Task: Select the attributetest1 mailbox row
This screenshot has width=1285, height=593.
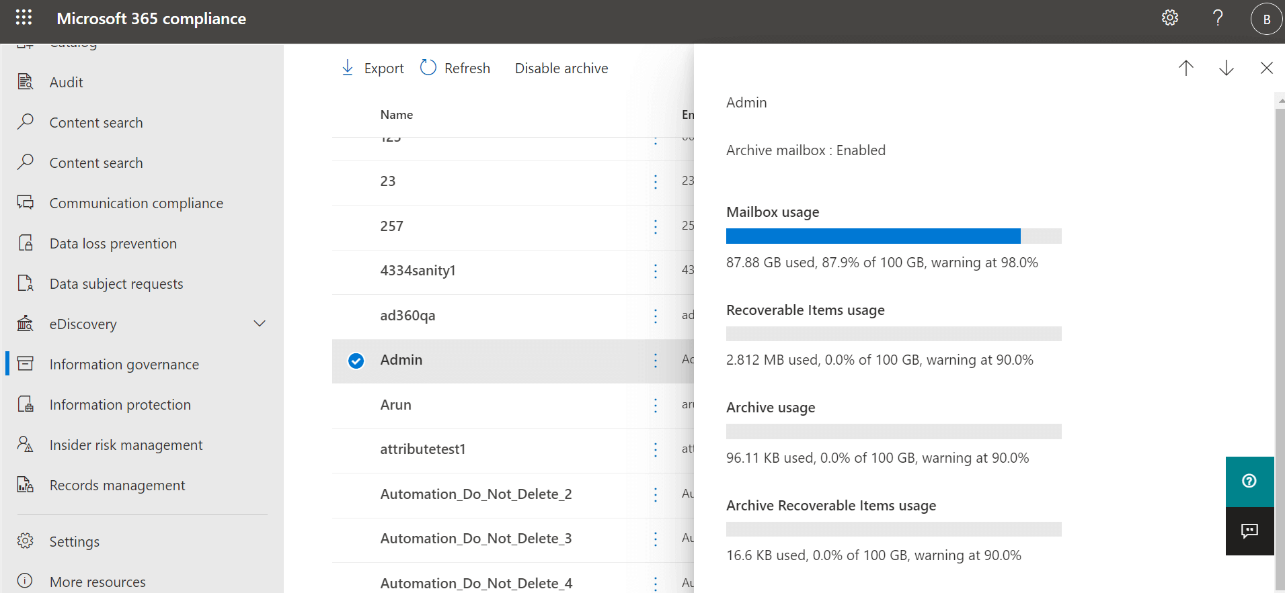Action: coord(423,449)
